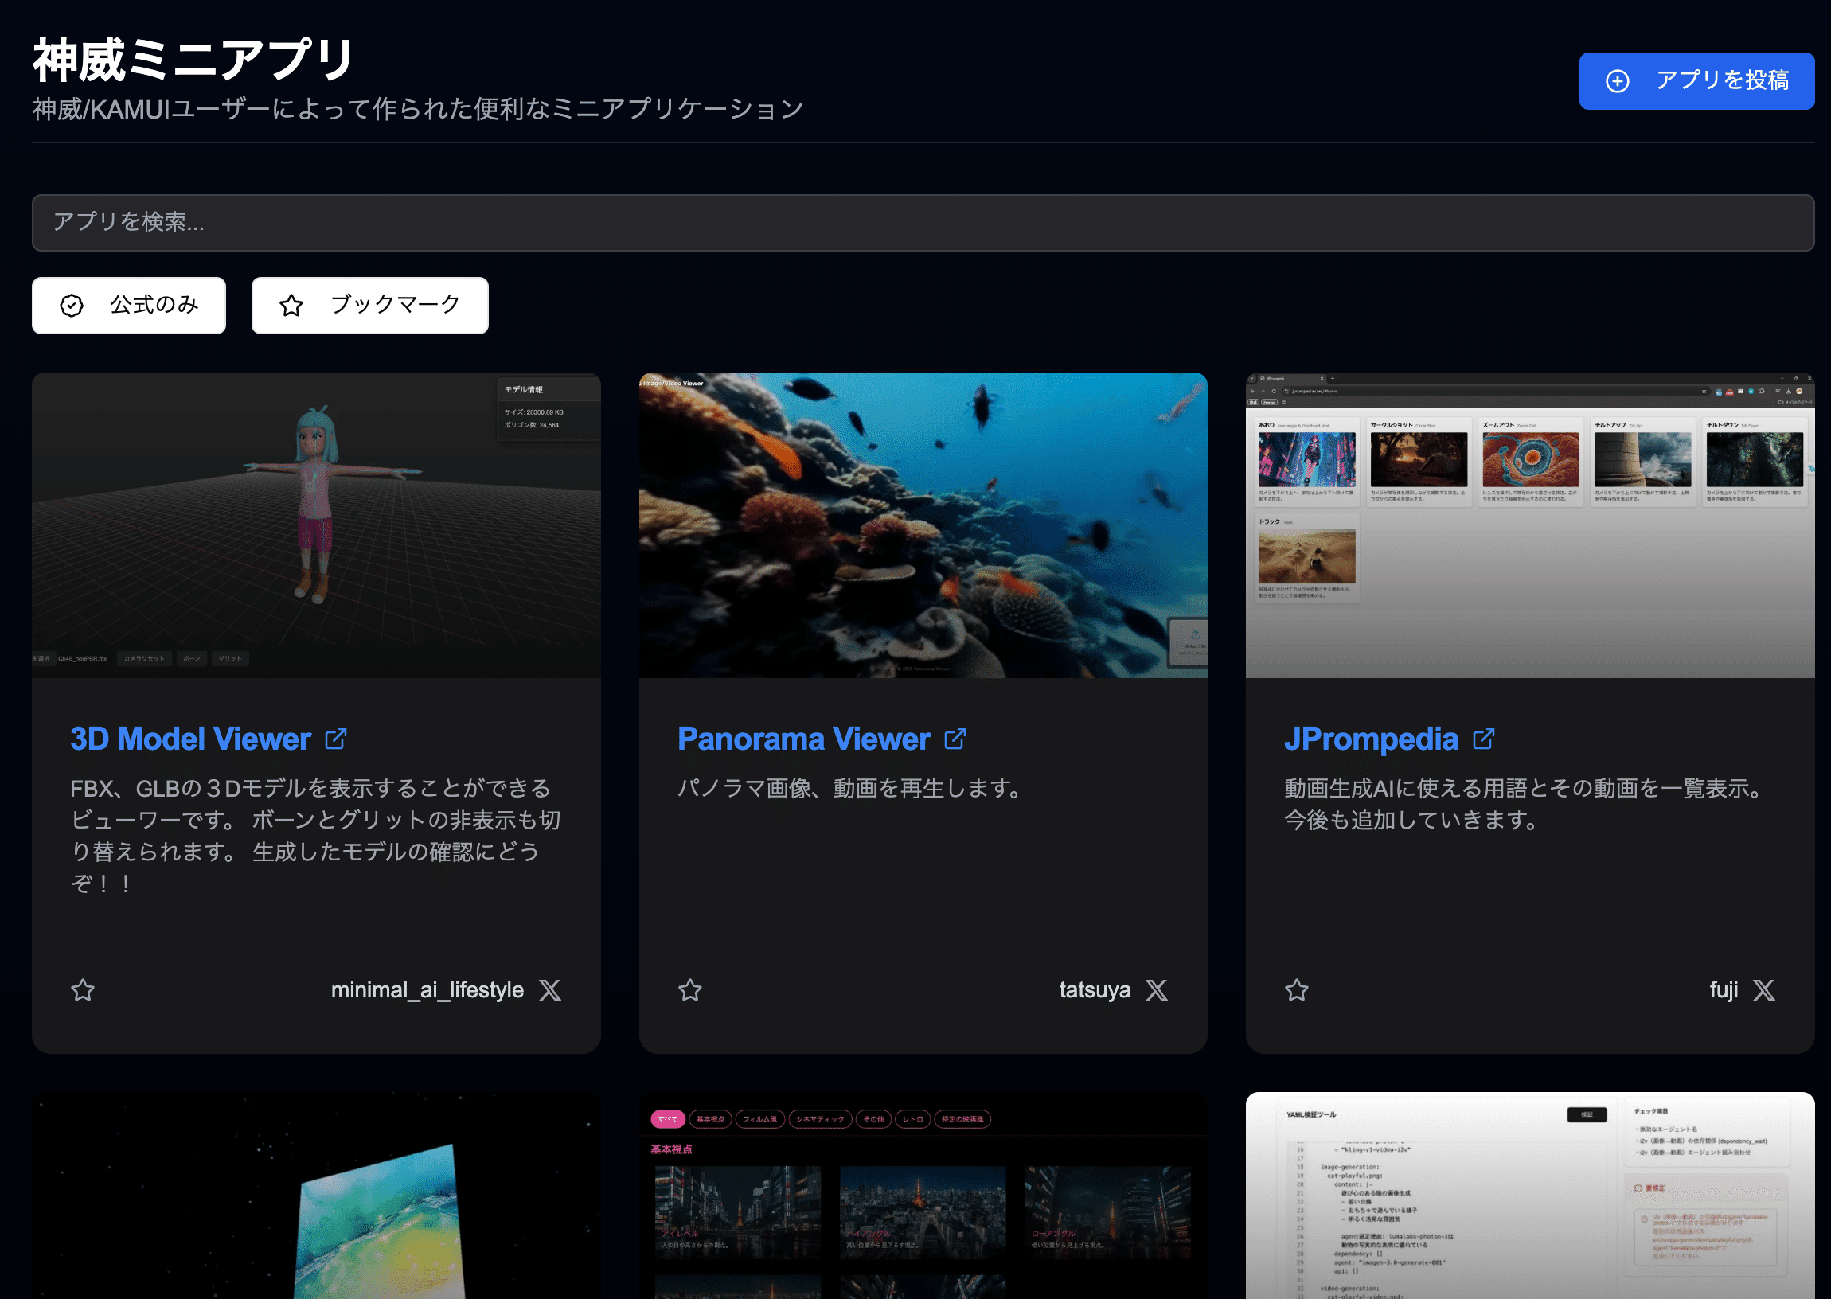This screenshot has height=1299, width=1831.
Task: Bookmark the Panorama Viewer app with star
Action: 690,990
